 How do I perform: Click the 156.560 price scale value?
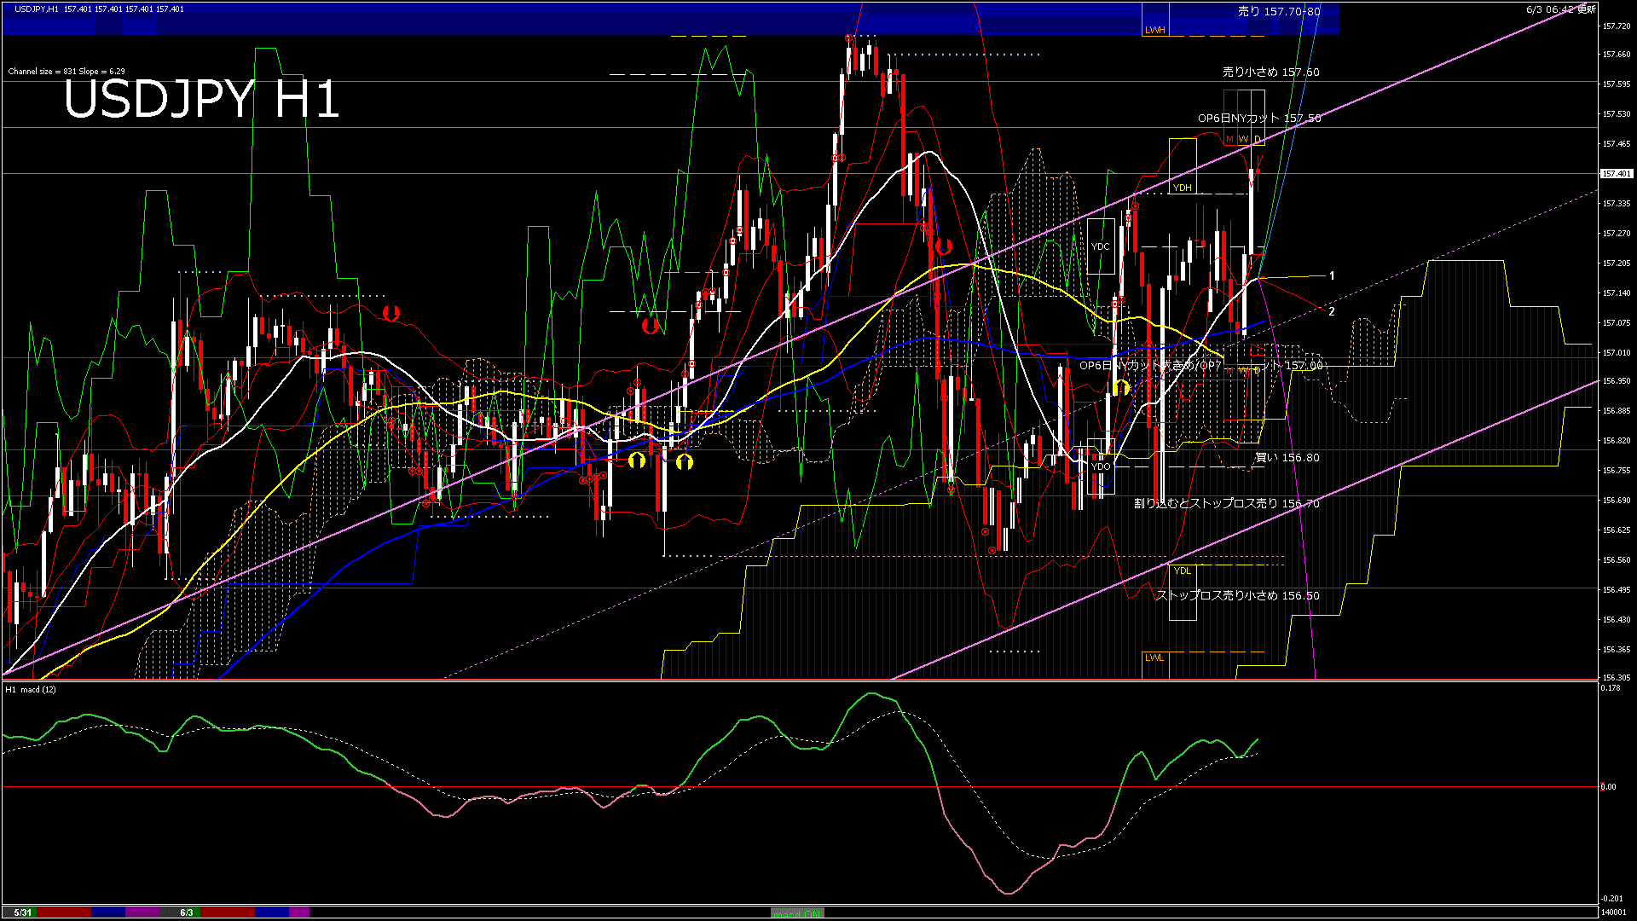coord(1617,559)
